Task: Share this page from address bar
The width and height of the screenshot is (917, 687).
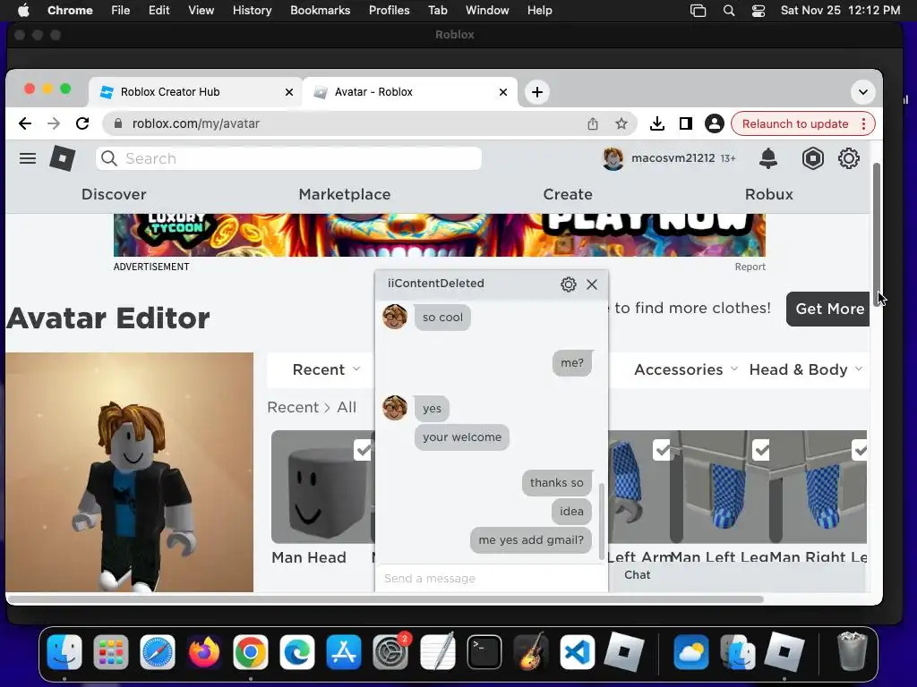Action: pos(593,123)
